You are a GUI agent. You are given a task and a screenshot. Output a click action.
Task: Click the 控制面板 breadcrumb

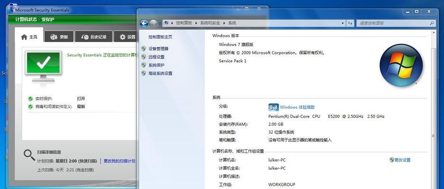click(x=184, y=23)
